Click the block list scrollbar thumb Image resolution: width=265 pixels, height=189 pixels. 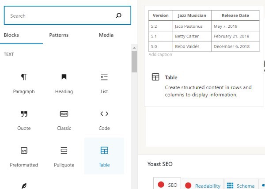coord(134,61)
